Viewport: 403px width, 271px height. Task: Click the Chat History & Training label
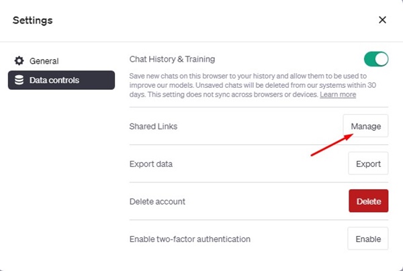[172, 59]
